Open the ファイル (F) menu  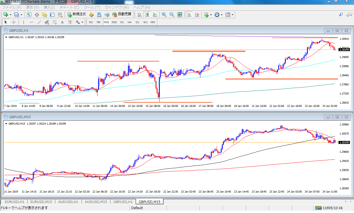click(12, 7)
